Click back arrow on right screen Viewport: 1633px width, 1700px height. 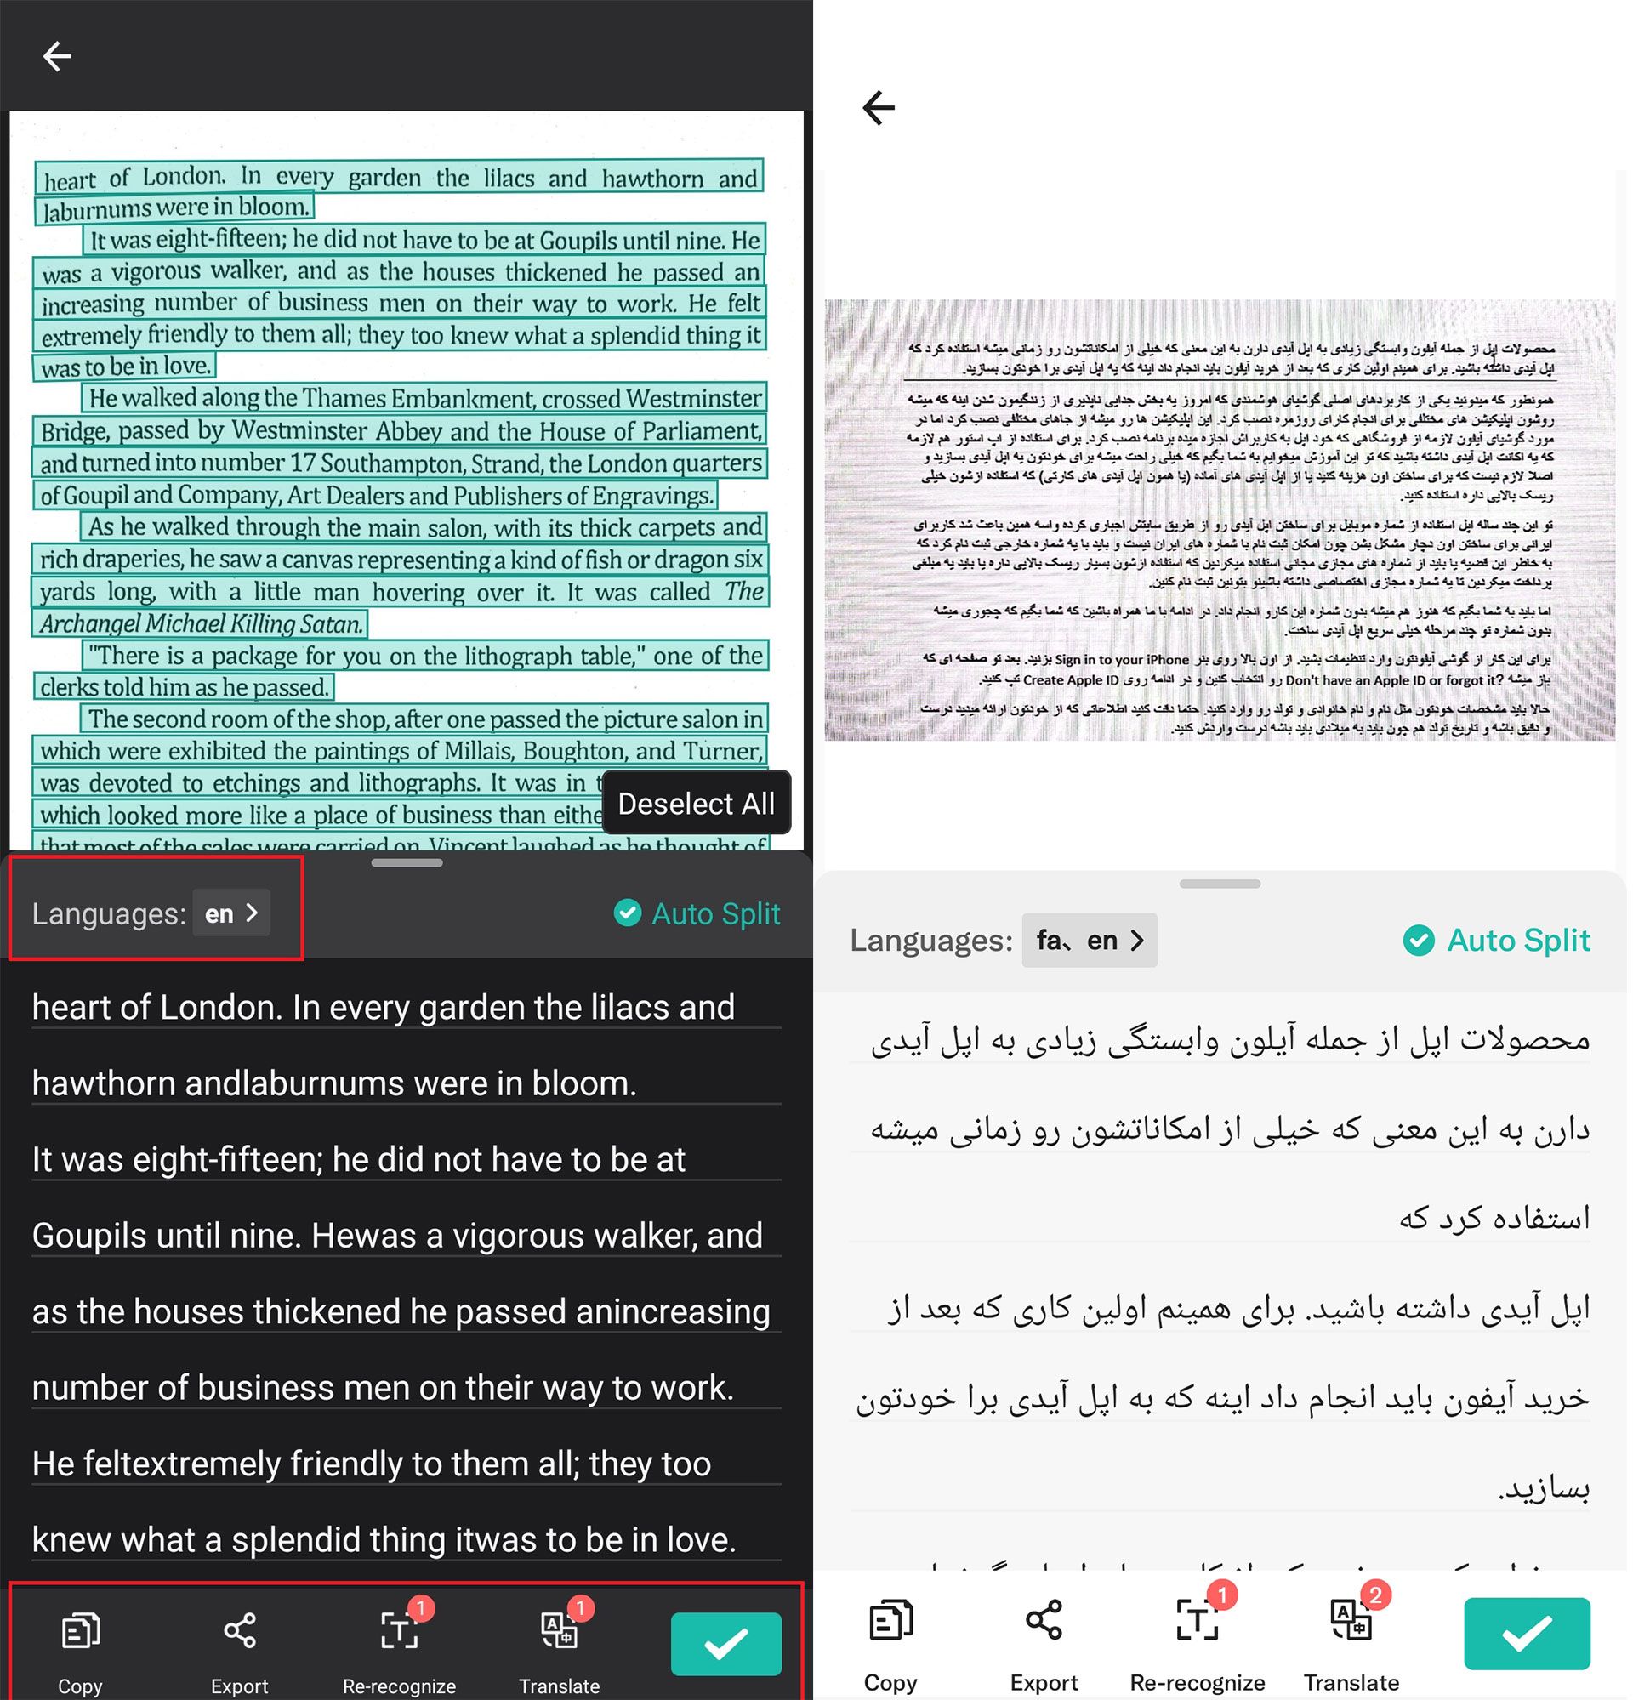(882, 106)
